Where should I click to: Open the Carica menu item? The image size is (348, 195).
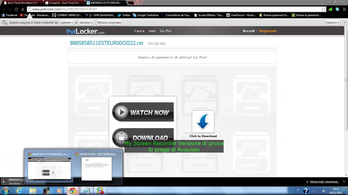(139, 31)
